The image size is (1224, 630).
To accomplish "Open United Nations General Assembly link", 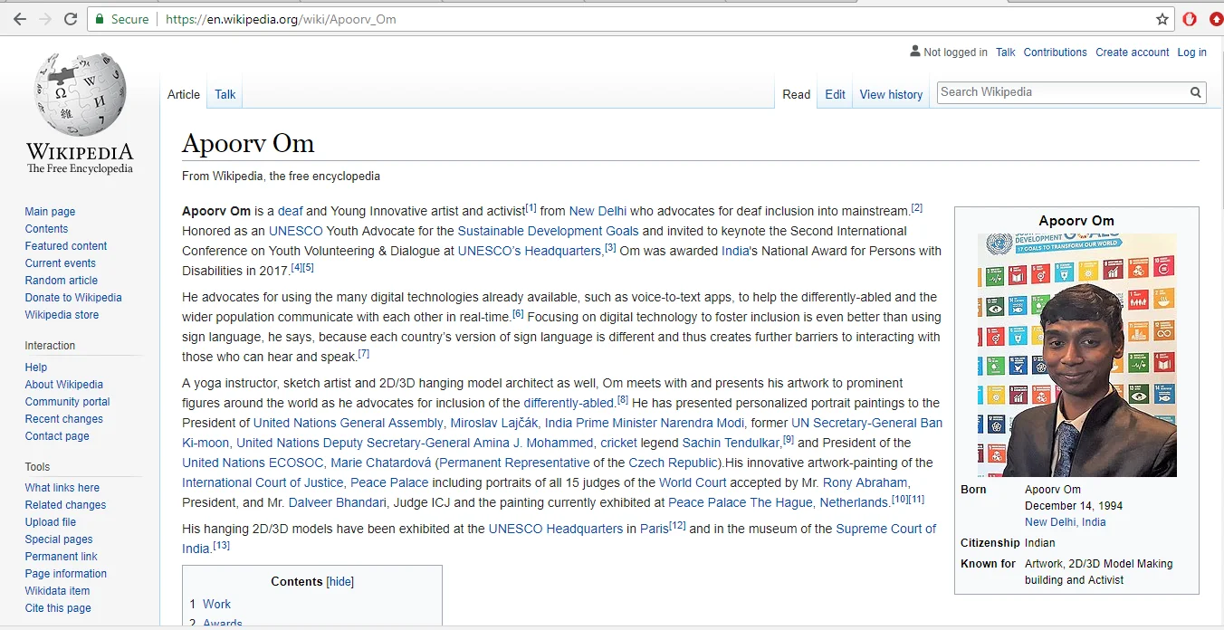I will pyautogui.click(x=349, y=424).
